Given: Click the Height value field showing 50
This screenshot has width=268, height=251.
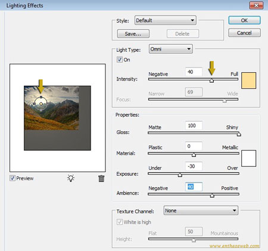Looking at the screenshot, I should coord(194,231).
